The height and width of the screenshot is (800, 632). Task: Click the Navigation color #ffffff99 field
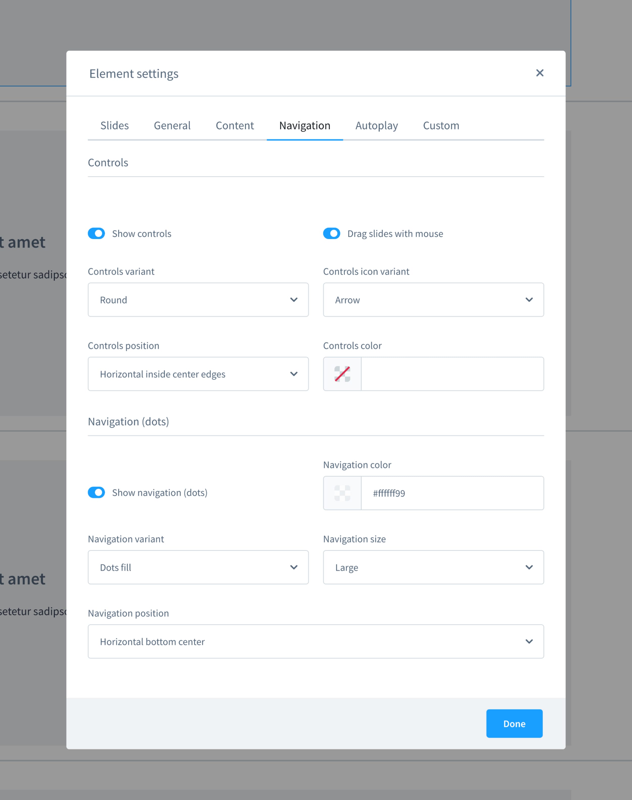click(x=452, y=493)
